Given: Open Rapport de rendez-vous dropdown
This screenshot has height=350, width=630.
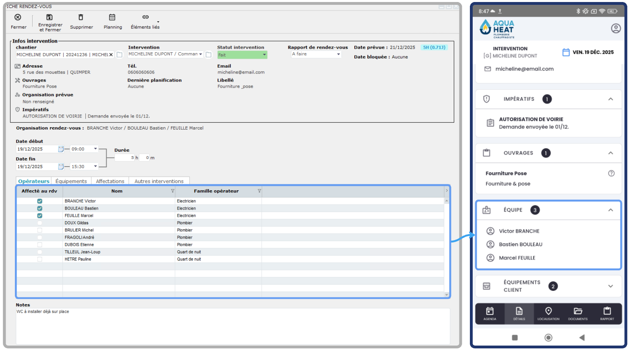Looking at the screenshot, I should (x=316, y=54).
